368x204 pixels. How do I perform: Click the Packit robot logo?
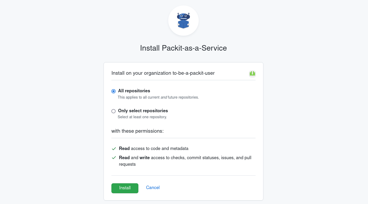[x=183, y=20]
